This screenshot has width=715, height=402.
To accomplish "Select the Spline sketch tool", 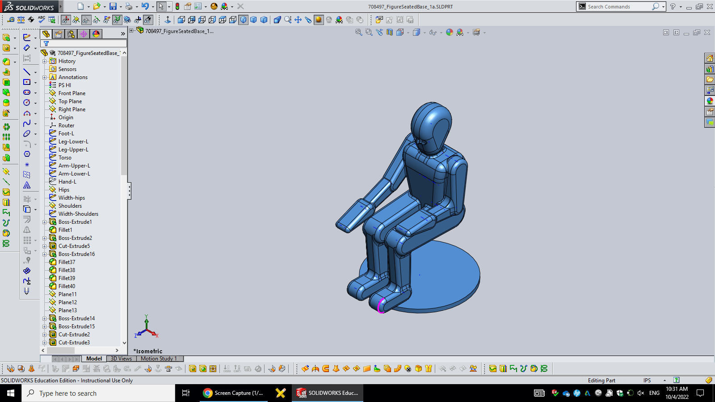I will 27,123.
